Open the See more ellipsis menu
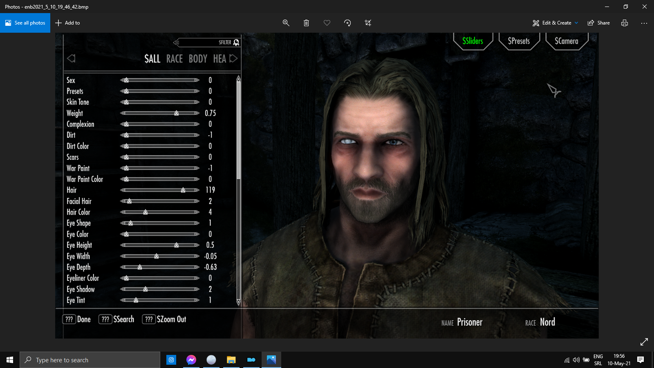Image resolution: width=654 pixels, height=368 pixels. (644, 23)
